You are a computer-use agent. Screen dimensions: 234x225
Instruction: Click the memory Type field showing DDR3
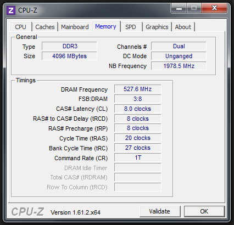[x=69, y=46]
